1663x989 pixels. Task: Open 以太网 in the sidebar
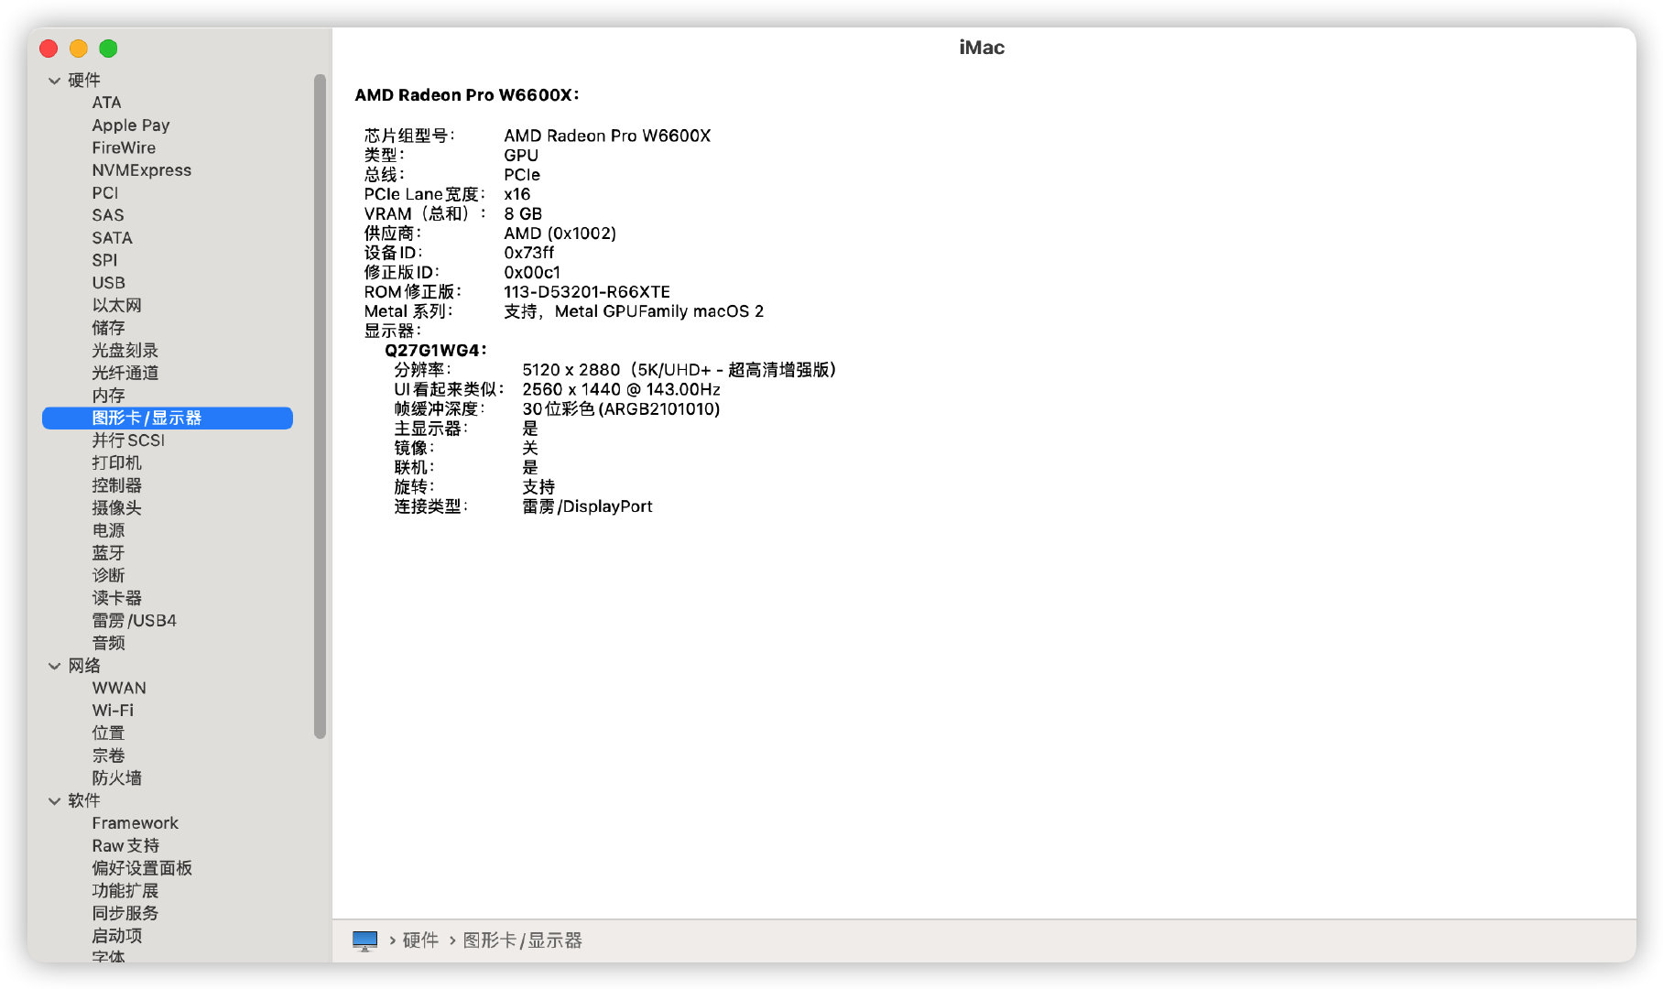click(116, 306)
